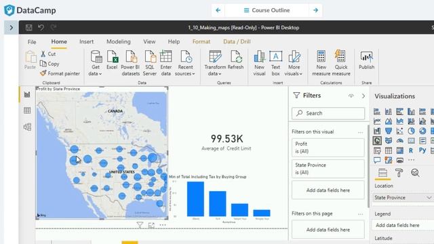Click Add data fields here on visual filters
Image resolution: width=434 pixels, height=244 pixels.
[x=328, y=190]
